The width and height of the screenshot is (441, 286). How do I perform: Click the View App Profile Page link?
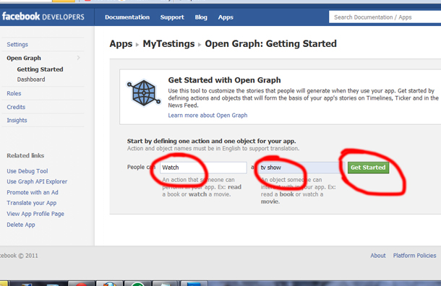[x=35, y=214]
